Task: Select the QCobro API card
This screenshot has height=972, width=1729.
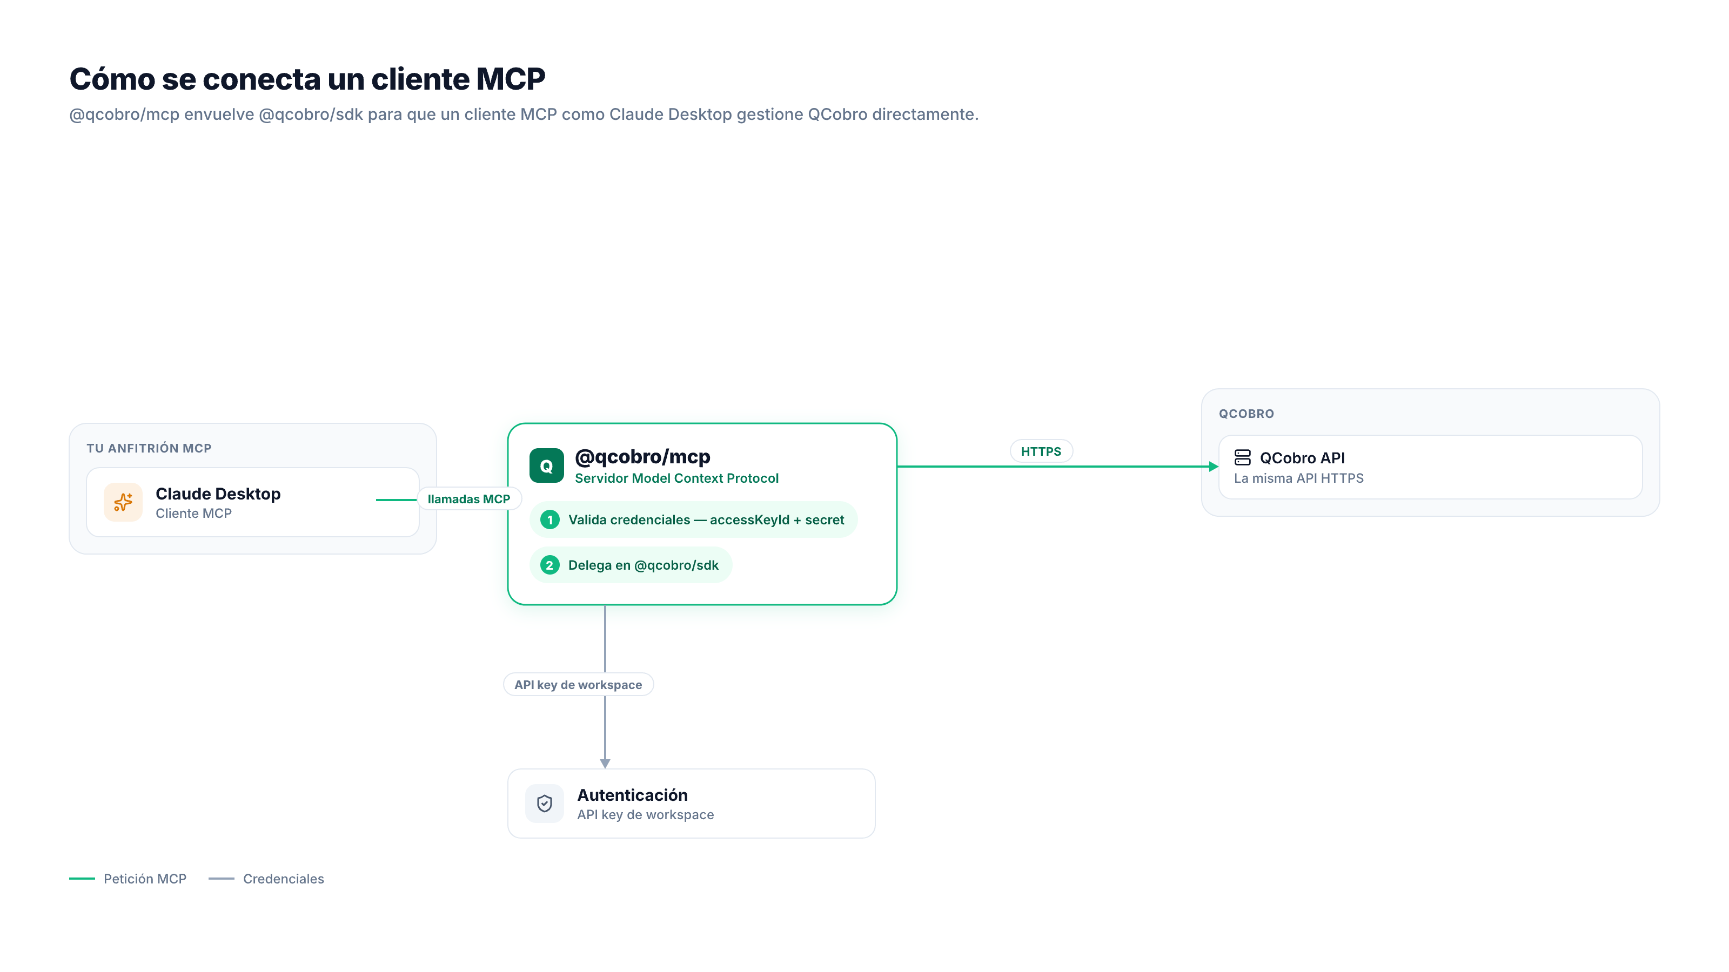Action: point(1430,467)
